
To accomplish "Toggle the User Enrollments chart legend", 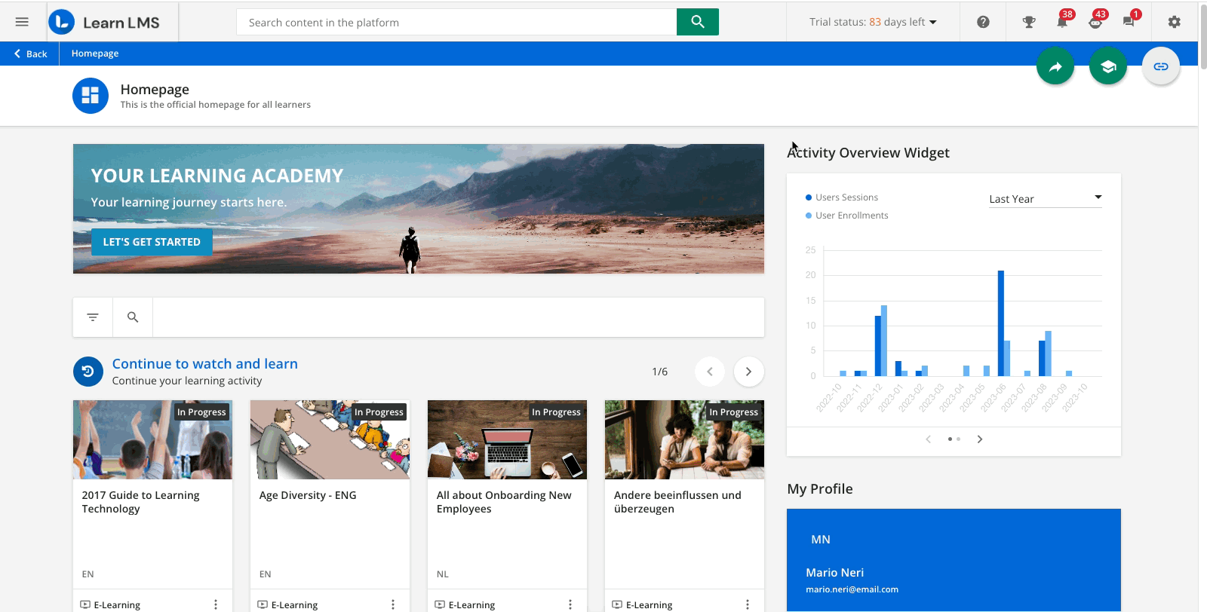I will [851, 216].
